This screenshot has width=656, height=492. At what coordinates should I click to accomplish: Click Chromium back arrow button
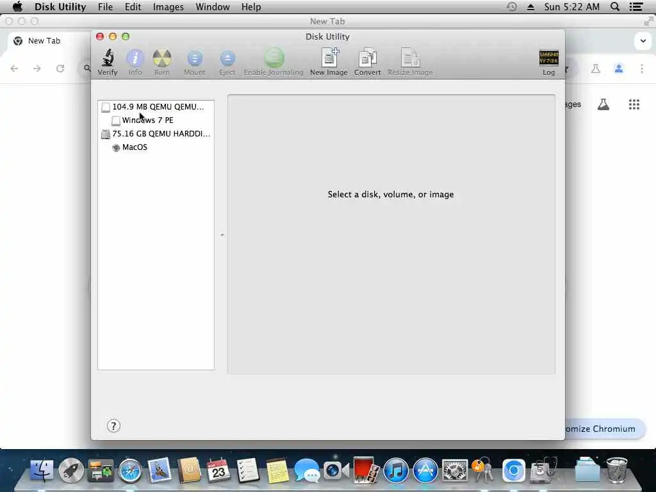14,68
